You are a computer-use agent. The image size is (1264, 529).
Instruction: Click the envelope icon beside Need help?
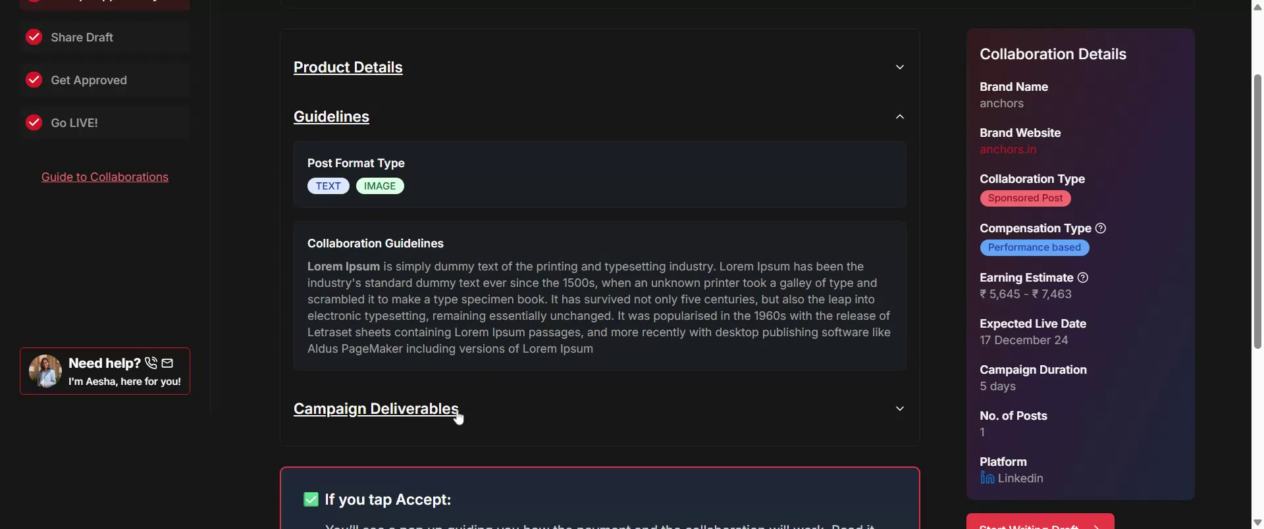tap(167, 363)
